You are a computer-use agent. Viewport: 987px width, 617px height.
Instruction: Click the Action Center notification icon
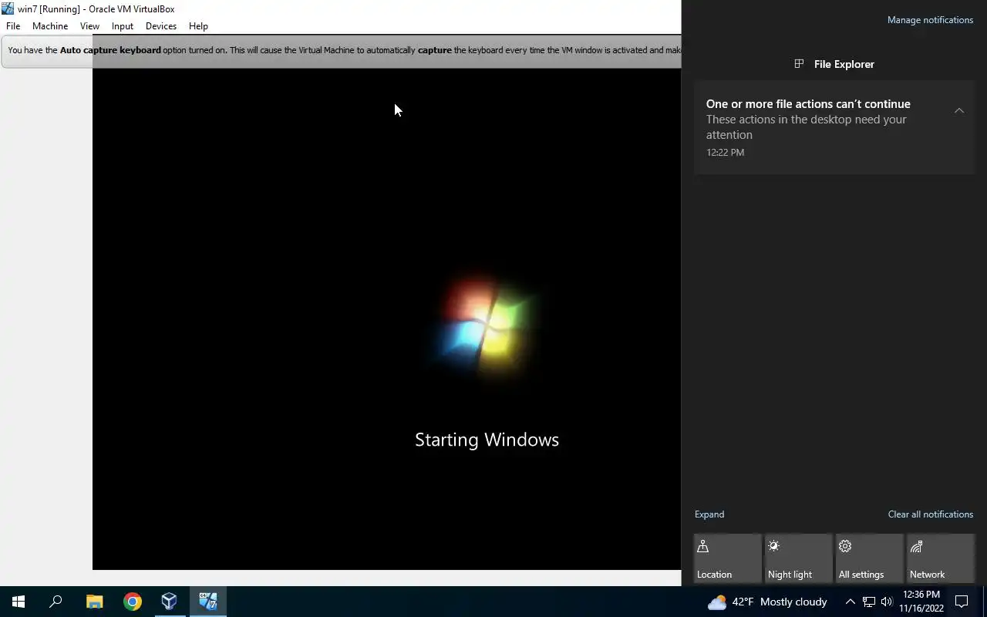tap(962, 602)
